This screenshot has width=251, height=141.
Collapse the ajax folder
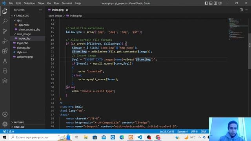(x=19, y=20)
